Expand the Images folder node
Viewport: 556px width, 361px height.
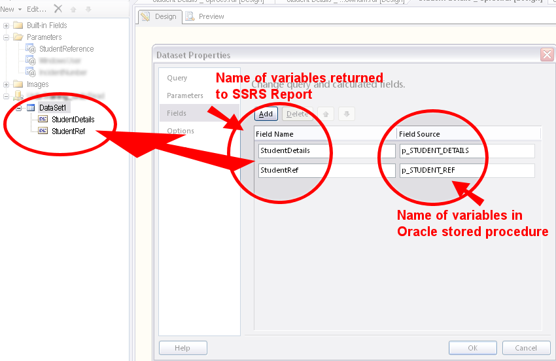tap(7, 84)
